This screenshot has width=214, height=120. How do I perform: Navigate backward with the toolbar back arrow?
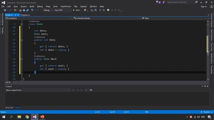pos(5,10)
